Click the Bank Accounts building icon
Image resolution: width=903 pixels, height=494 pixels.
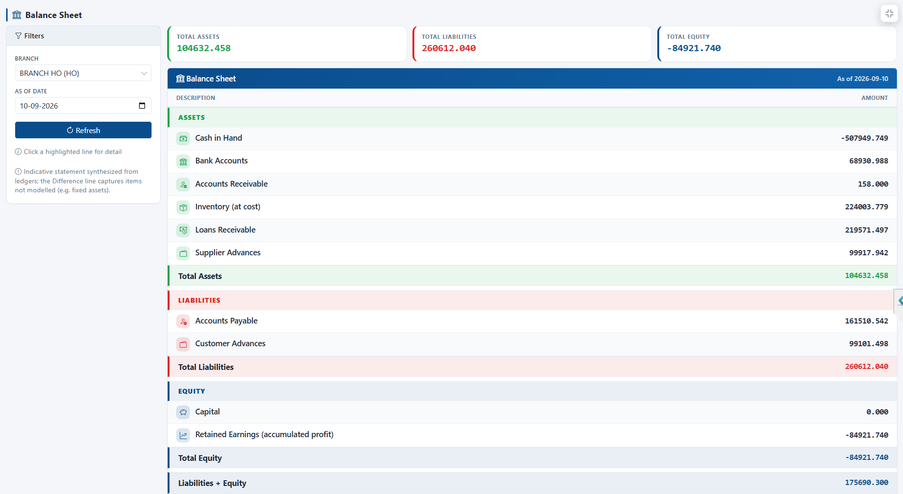[x=183, y=162]
